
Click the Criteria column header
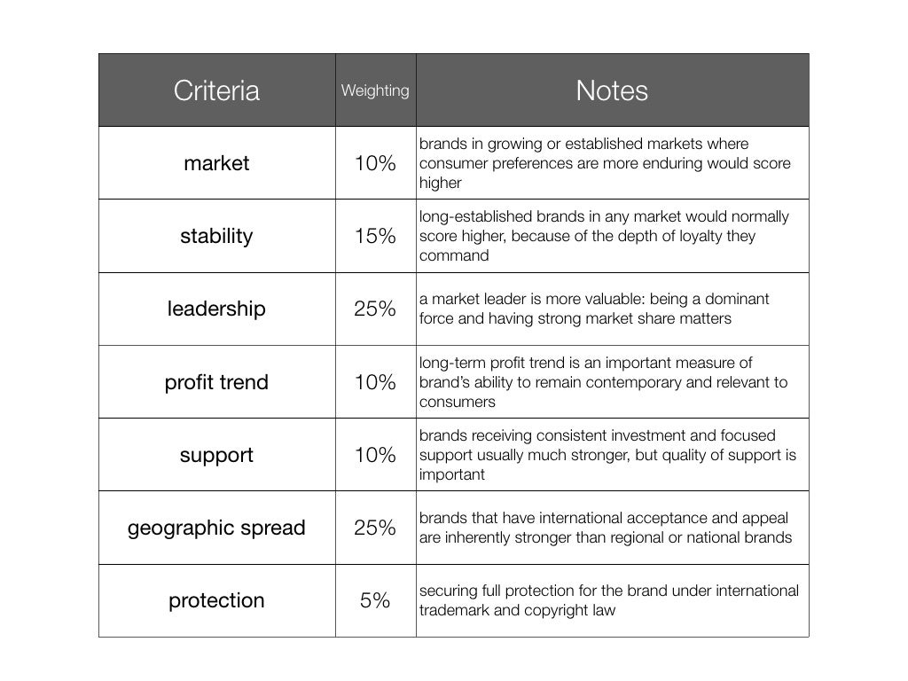pos(216,90)
